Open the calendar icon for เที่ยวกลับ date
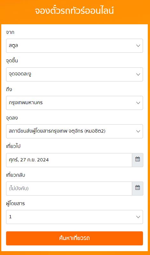Image resolution: width=150 pixels, height=255 pixels. [138, 188]
